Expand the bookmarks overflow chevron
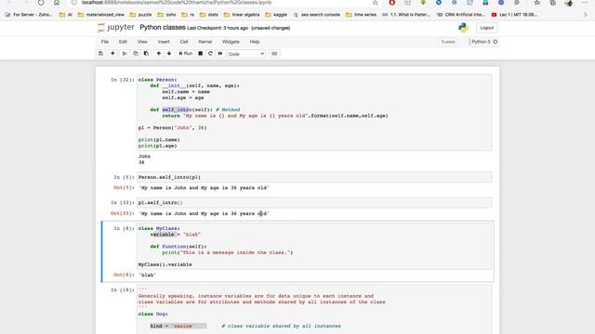 585,15
